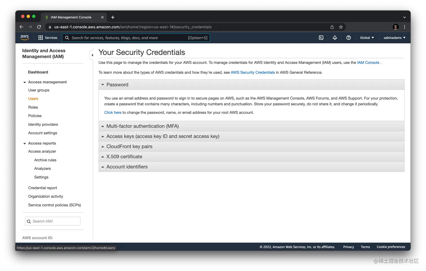
Task: Expand the Access keys section
Action: (x=163, y=136)
